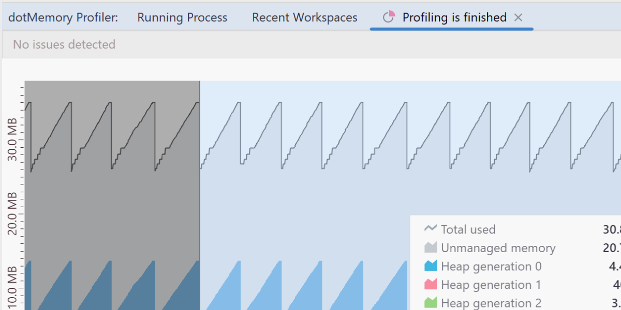Click the Total used line icon
The height and width of the screenshot is (310, 621).
[x=431, y=229]
